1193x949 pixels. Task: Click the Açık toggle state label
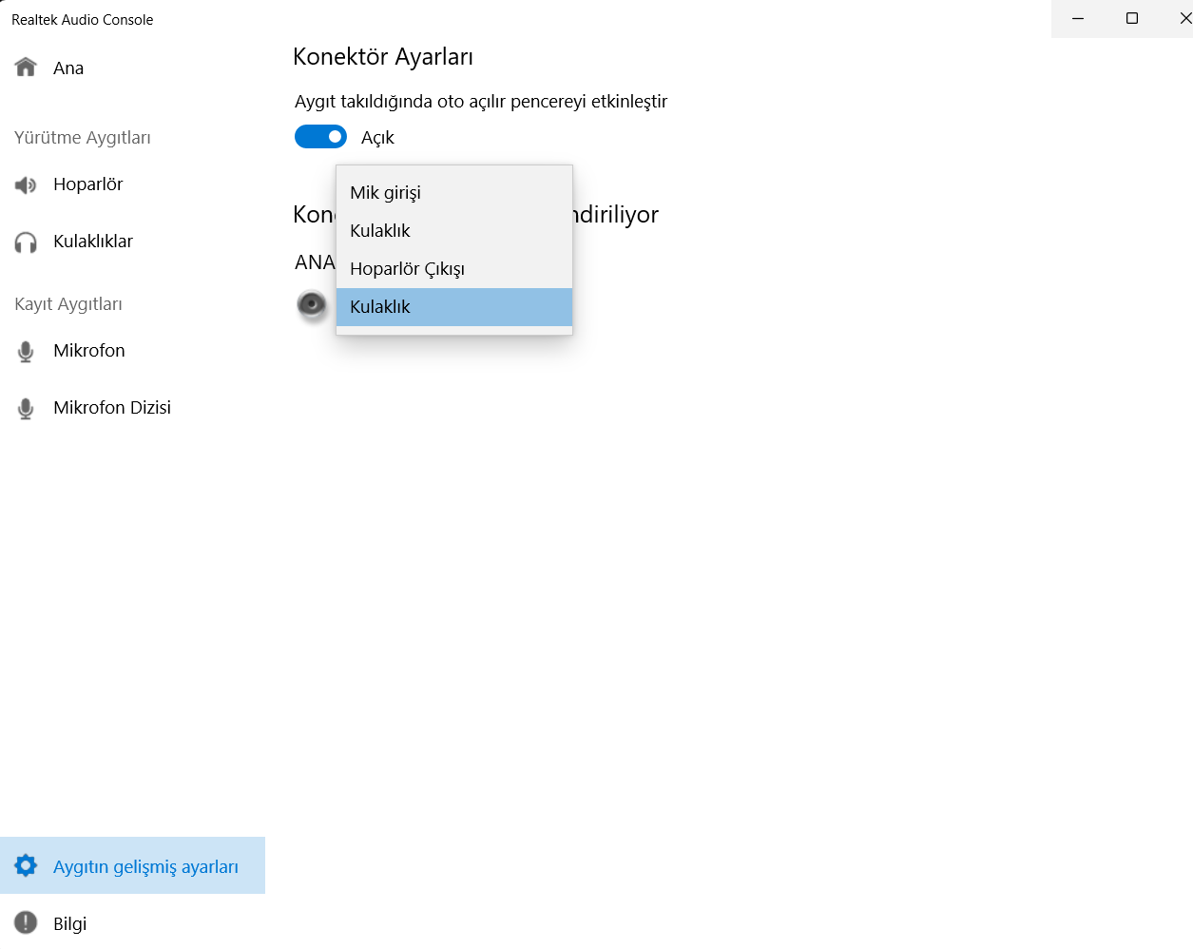coord(377,138)
